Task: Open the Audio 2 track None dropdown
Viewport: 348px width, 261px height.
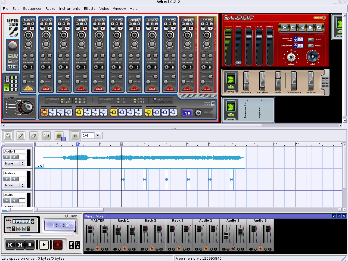Action: 14,185
